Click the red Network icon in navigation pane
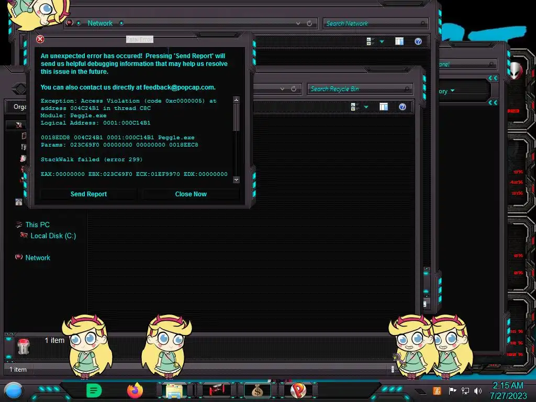 (19, 257)
